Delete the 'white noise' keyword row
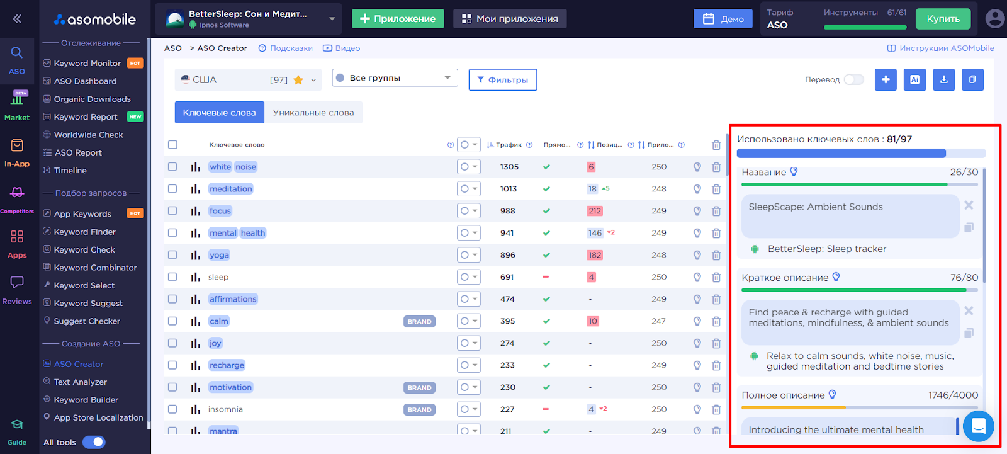 [716, 167]
